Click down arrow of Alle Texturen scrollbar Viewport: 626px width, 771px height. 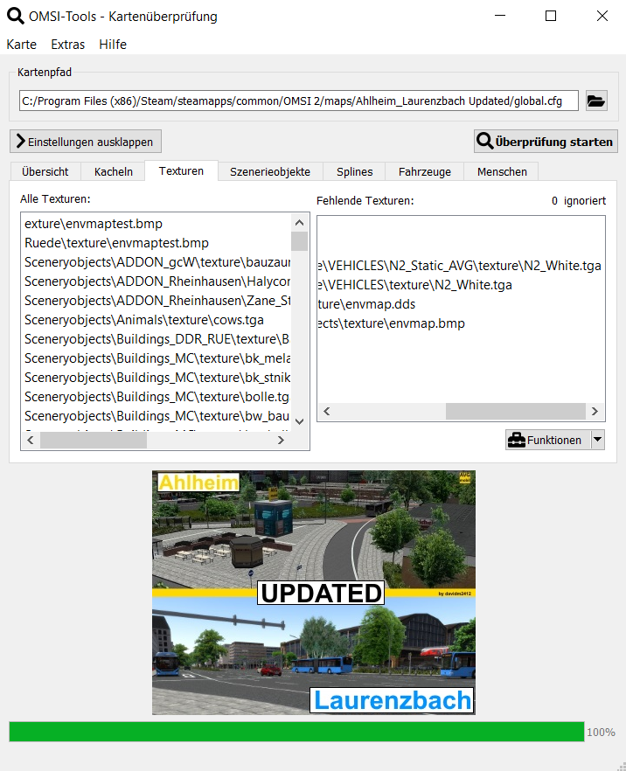(x=299, y=421)
